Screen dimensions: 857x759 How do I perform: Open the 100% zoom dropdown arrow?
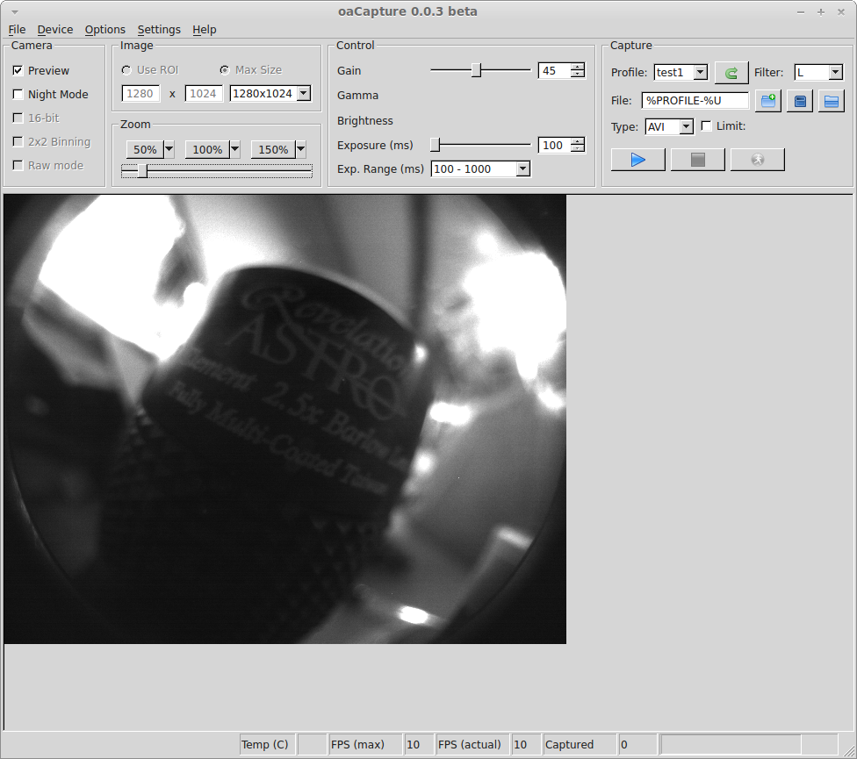point(234,149)
